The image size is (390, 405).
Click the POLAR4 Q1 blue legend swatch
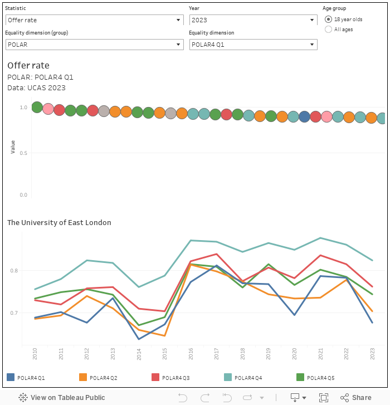[x=11, y=378]
